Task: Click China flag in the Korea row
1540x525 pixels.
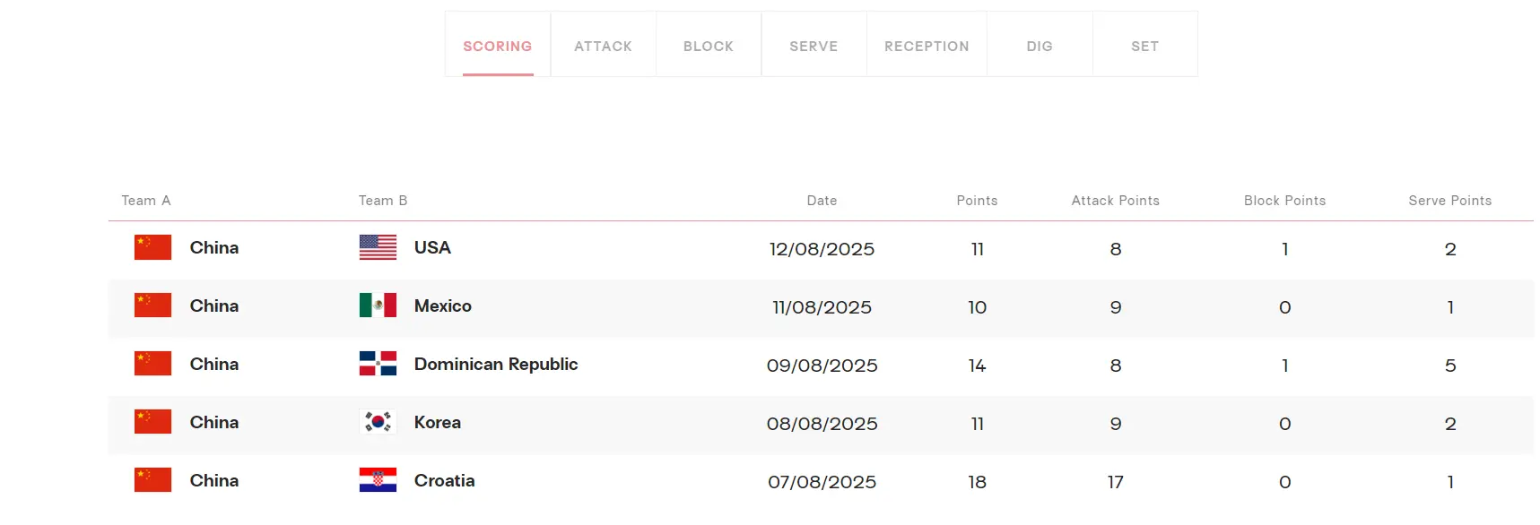Action: pos(152,422)
